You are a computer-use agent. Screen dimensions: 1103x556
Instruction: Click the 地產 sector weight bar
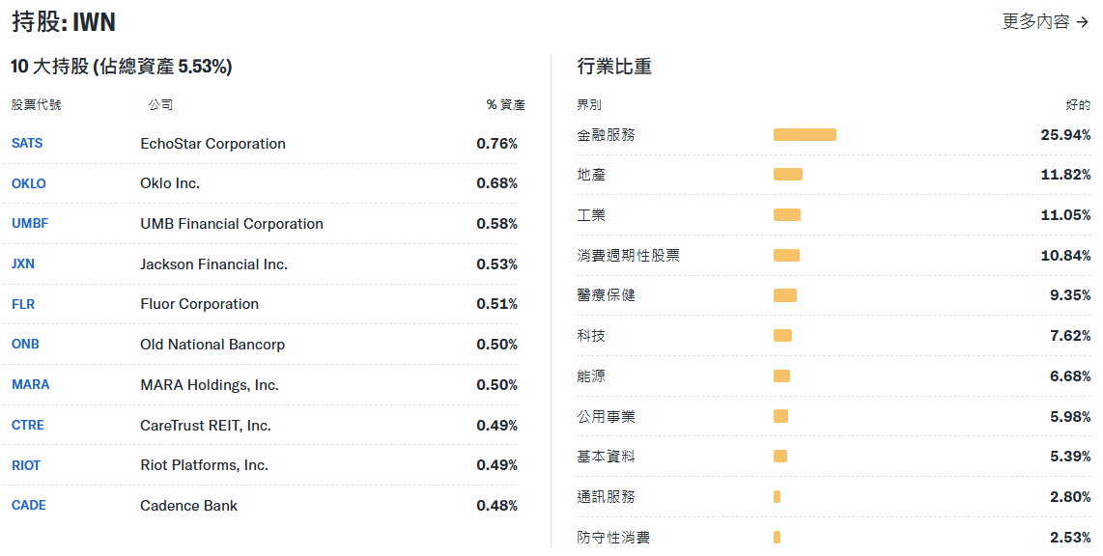[x=788, y=175]
